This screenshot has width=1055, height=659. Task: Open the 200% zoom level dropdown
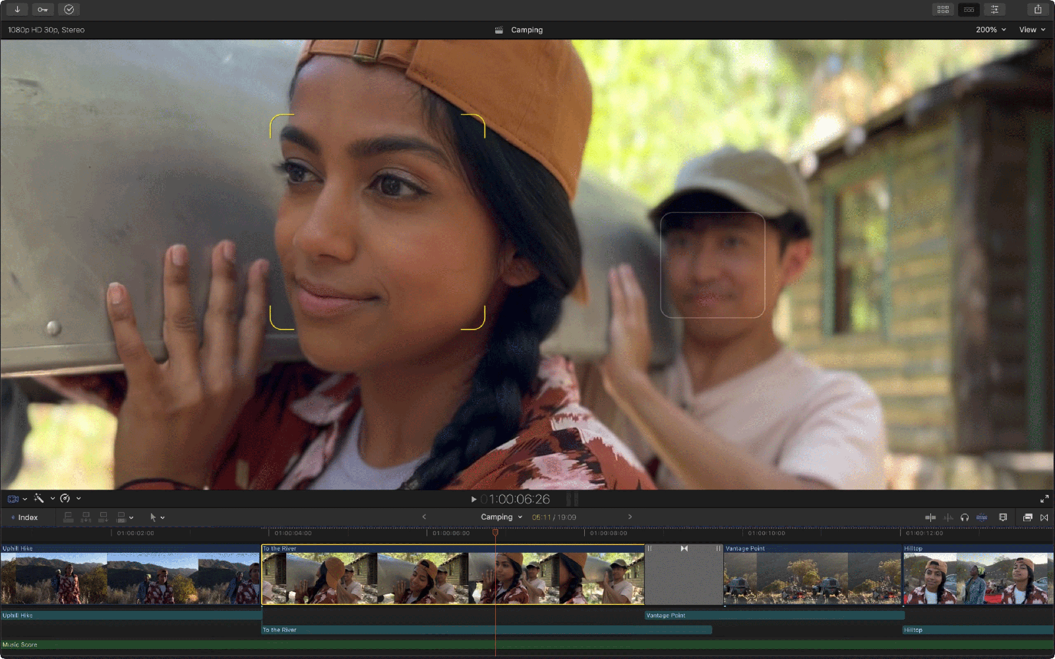[990, 30]
